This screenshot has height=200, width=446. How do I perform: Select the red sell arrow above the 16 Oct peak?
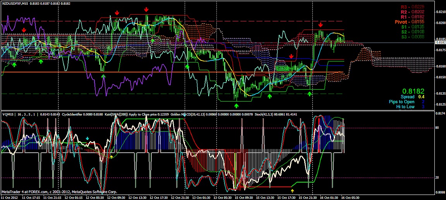point(321,25)
